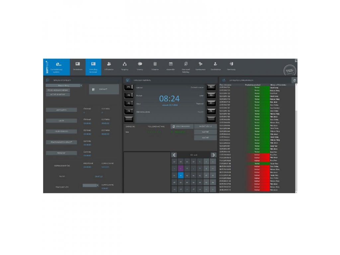Screen dimensions: 340x255
Task: Open the Zmeny shifts icon
Action: click(x=140, y=66)
